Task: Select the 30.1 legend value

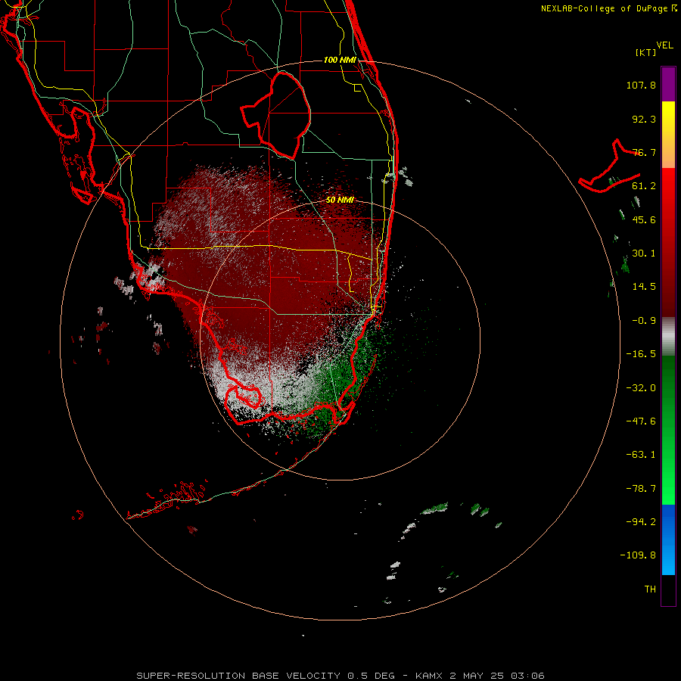Action: point(644,253)
